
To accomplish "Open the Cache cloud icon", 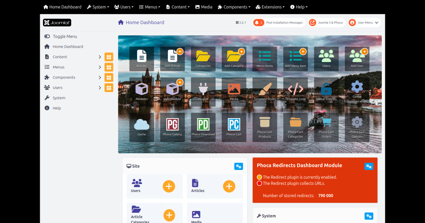I will point(142,127).
